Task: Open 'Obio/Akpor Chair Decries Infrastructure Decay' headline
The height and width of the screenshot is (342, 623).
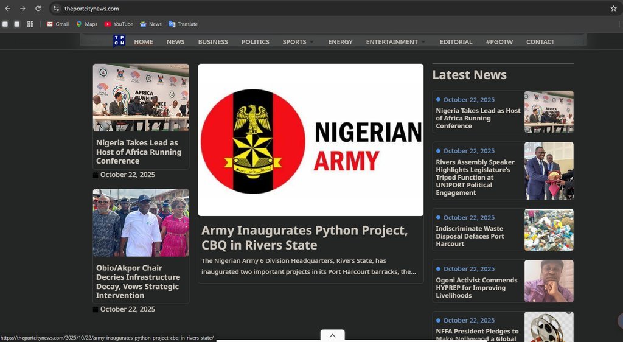Action: coord(138,282)
